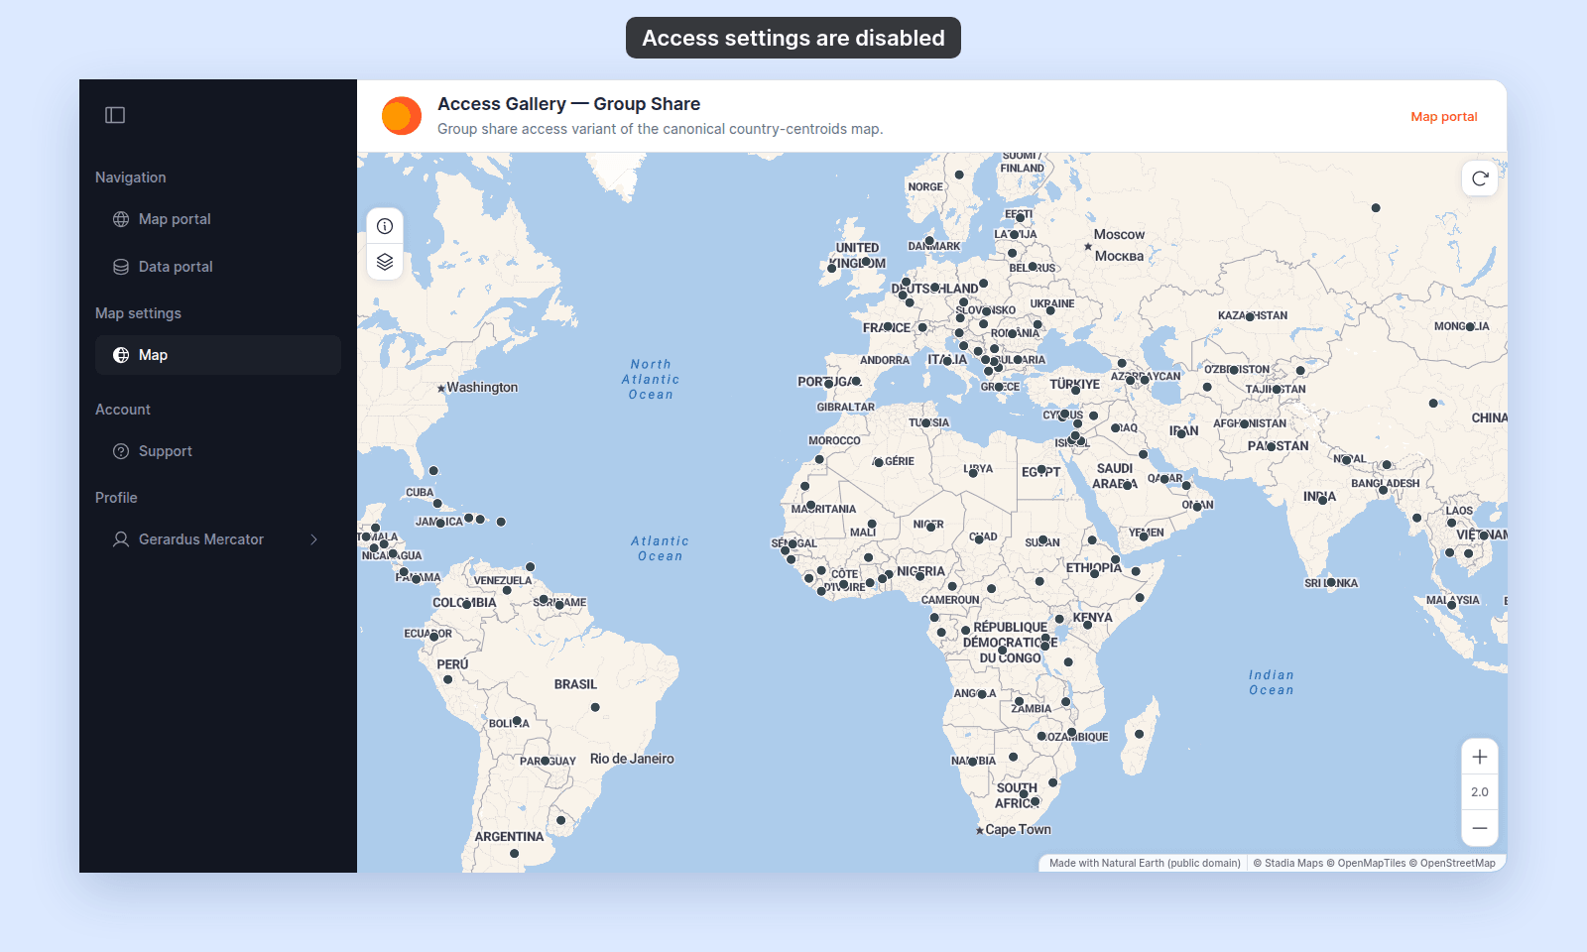Open Data portal in the sidebar
This screenshot has width=1587, height=952.
(218, 267)
